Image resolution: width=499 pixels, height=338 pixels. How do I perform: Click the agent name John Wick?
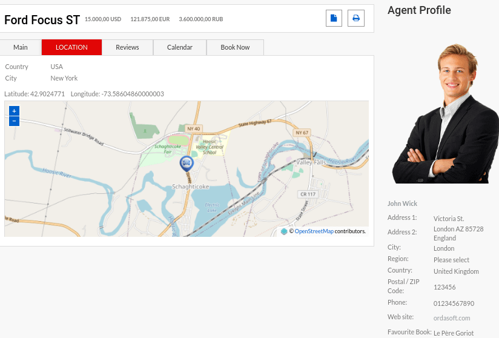pyautogui.click(x=402, y=204)
